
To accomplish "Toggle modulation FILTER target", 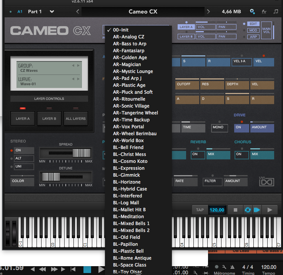I will [x=212, y=182].
